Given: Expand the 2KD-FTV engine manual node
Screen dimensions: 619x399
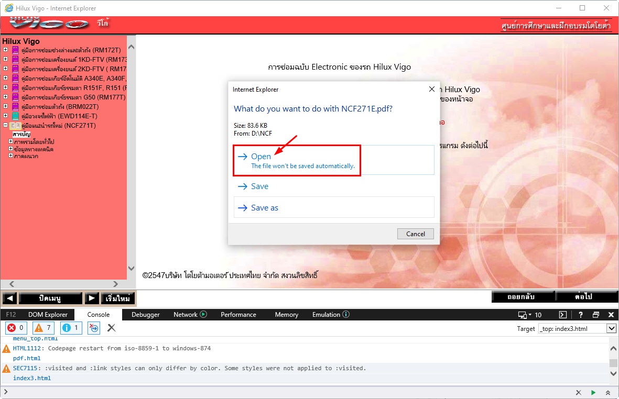Looking at the screenshot, I should pos(6,69).
